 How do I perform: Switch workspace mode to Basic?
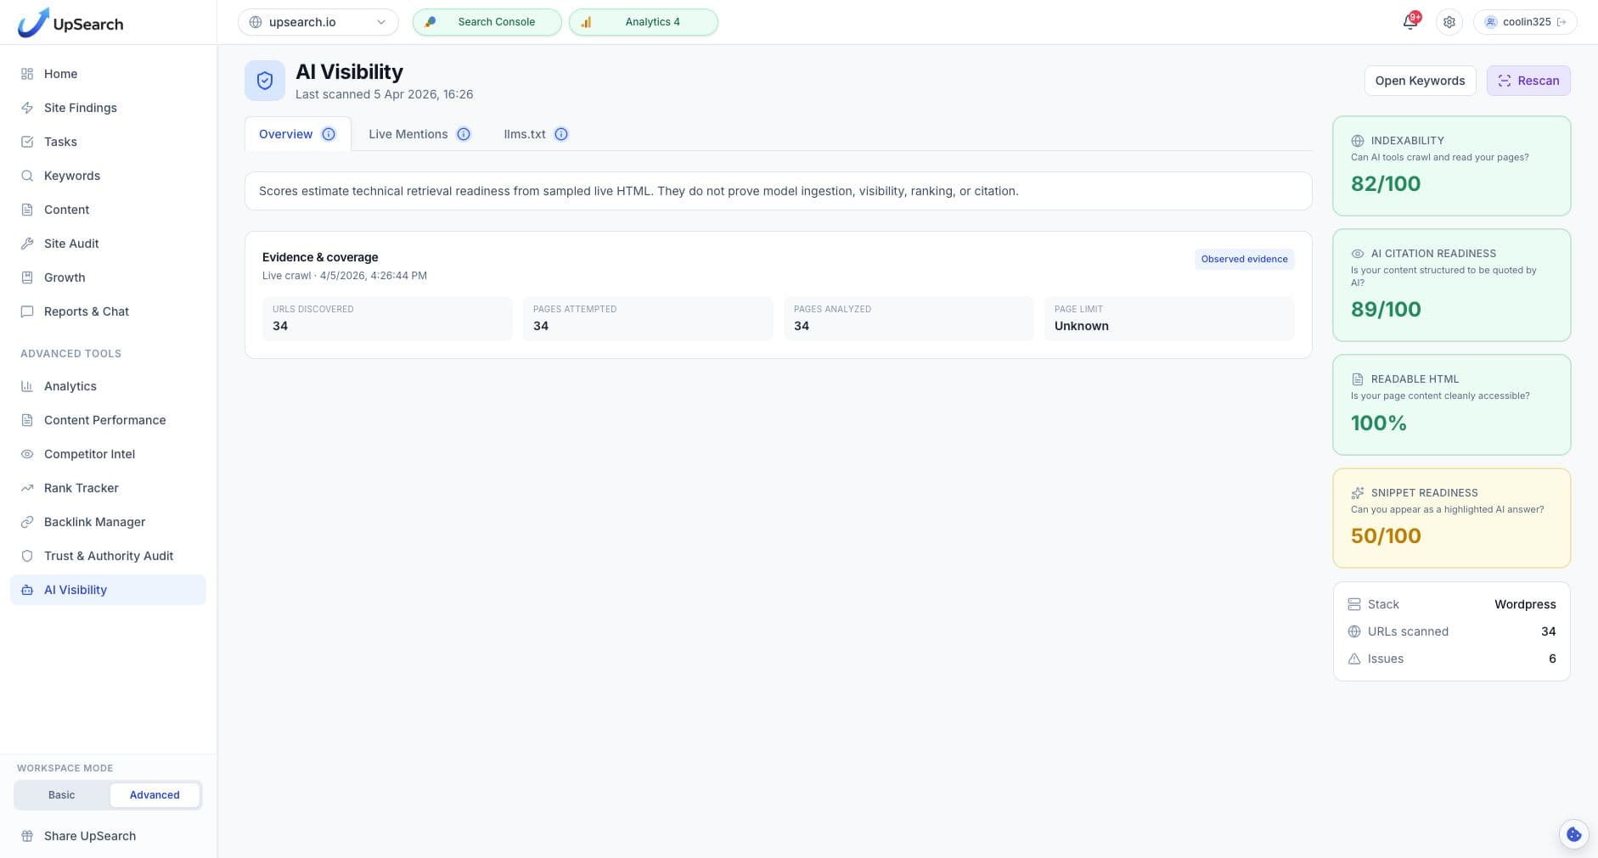click(x=61, y=795)
